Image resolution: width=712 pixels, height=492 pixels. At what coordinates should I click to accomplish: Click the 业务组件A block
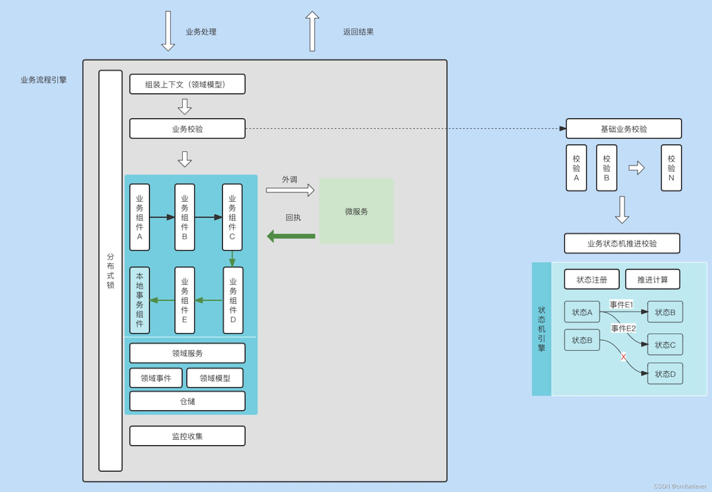(x=140, y=217)
